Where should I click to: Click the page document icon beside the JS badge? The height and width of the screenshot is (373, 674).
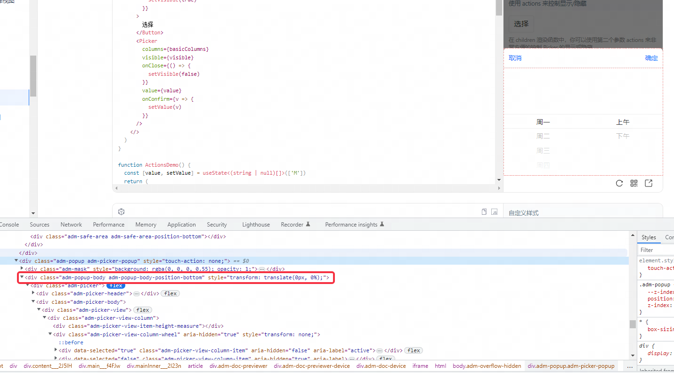tap(484, 212)
